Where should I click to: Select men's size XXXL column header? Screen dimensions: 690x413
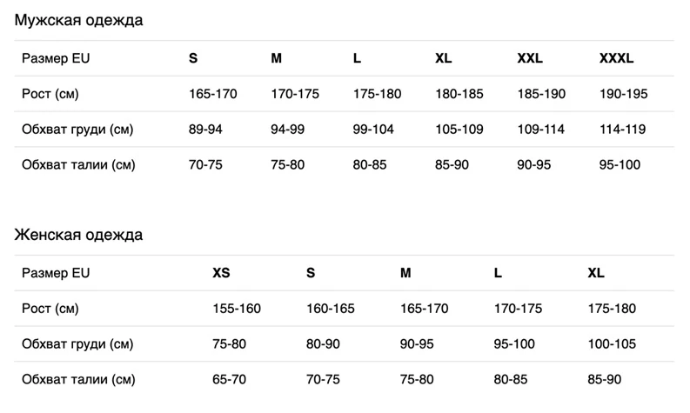point(616,58)
